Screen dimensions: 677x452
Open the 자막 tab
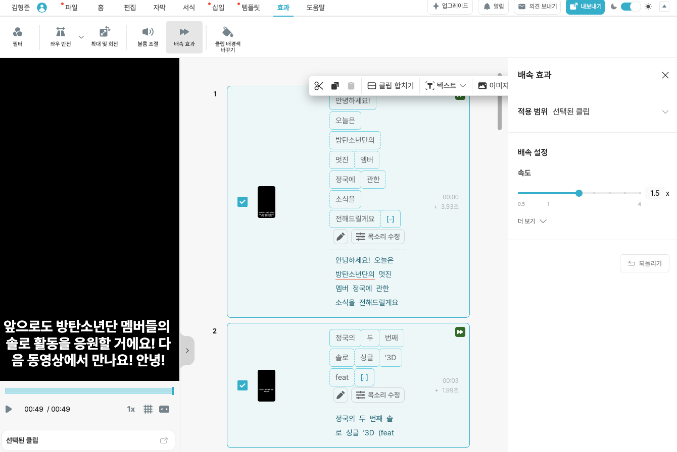coord(159,8)
